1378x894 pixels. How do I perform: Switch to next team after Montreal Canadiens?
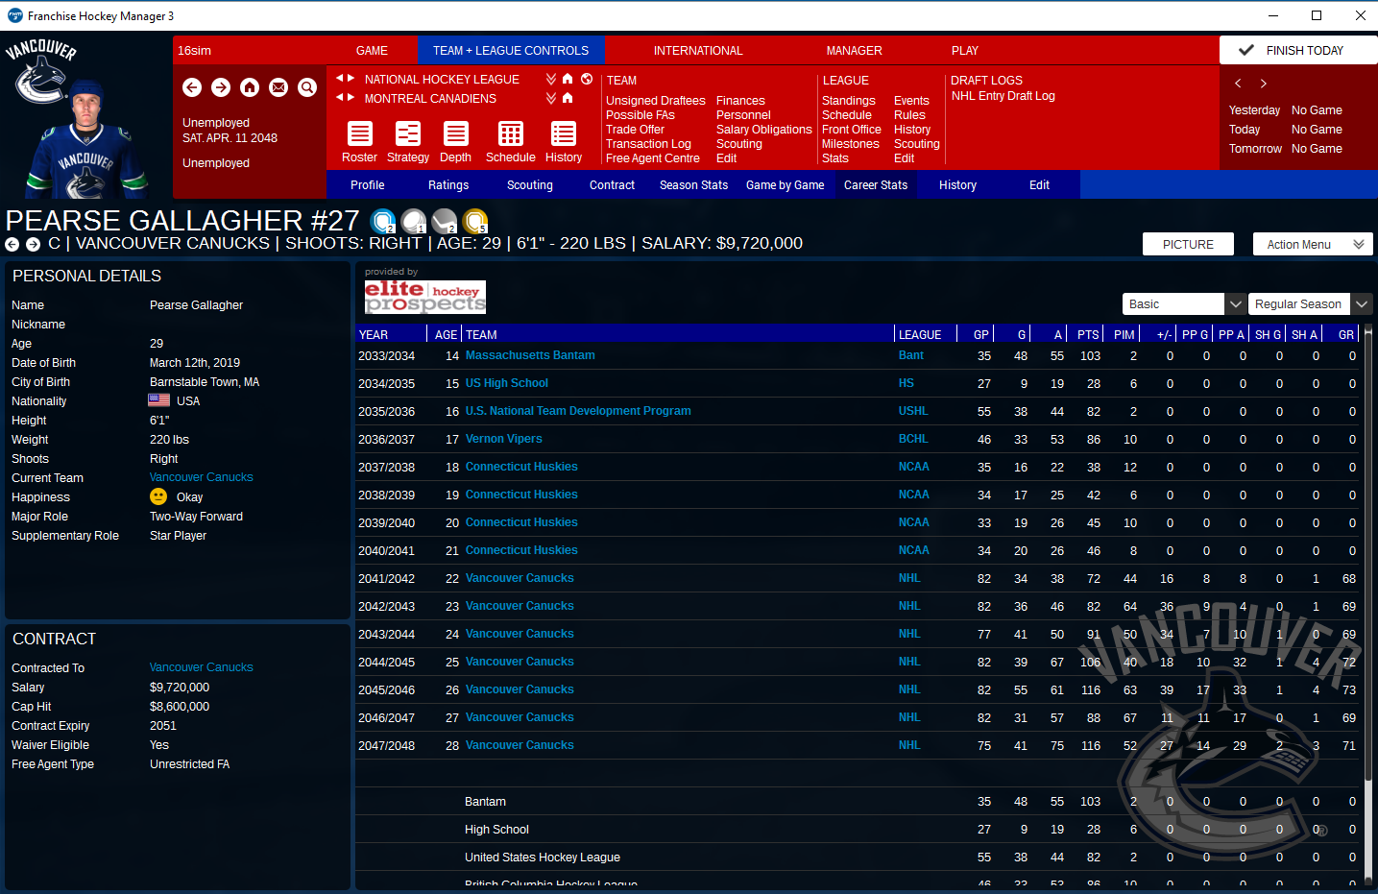[x=351, y=98]
